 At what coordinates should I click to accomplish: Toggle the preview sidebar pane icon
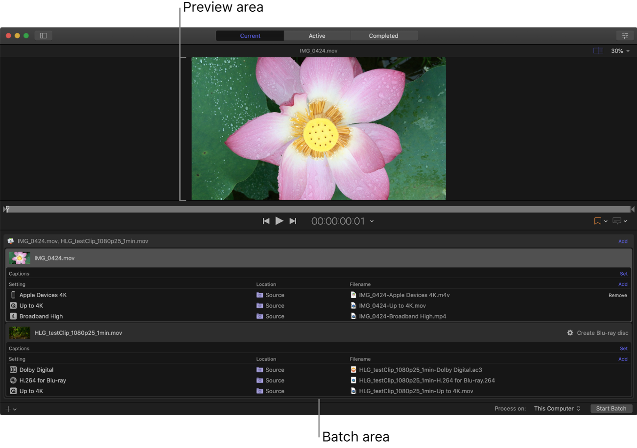click(43, 35)
